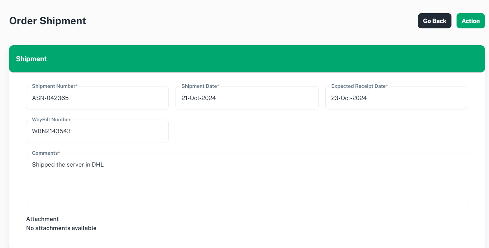Click the Go Back button
Image resolution: width=489 pixels, height=248 pixels.
[434, 21]
